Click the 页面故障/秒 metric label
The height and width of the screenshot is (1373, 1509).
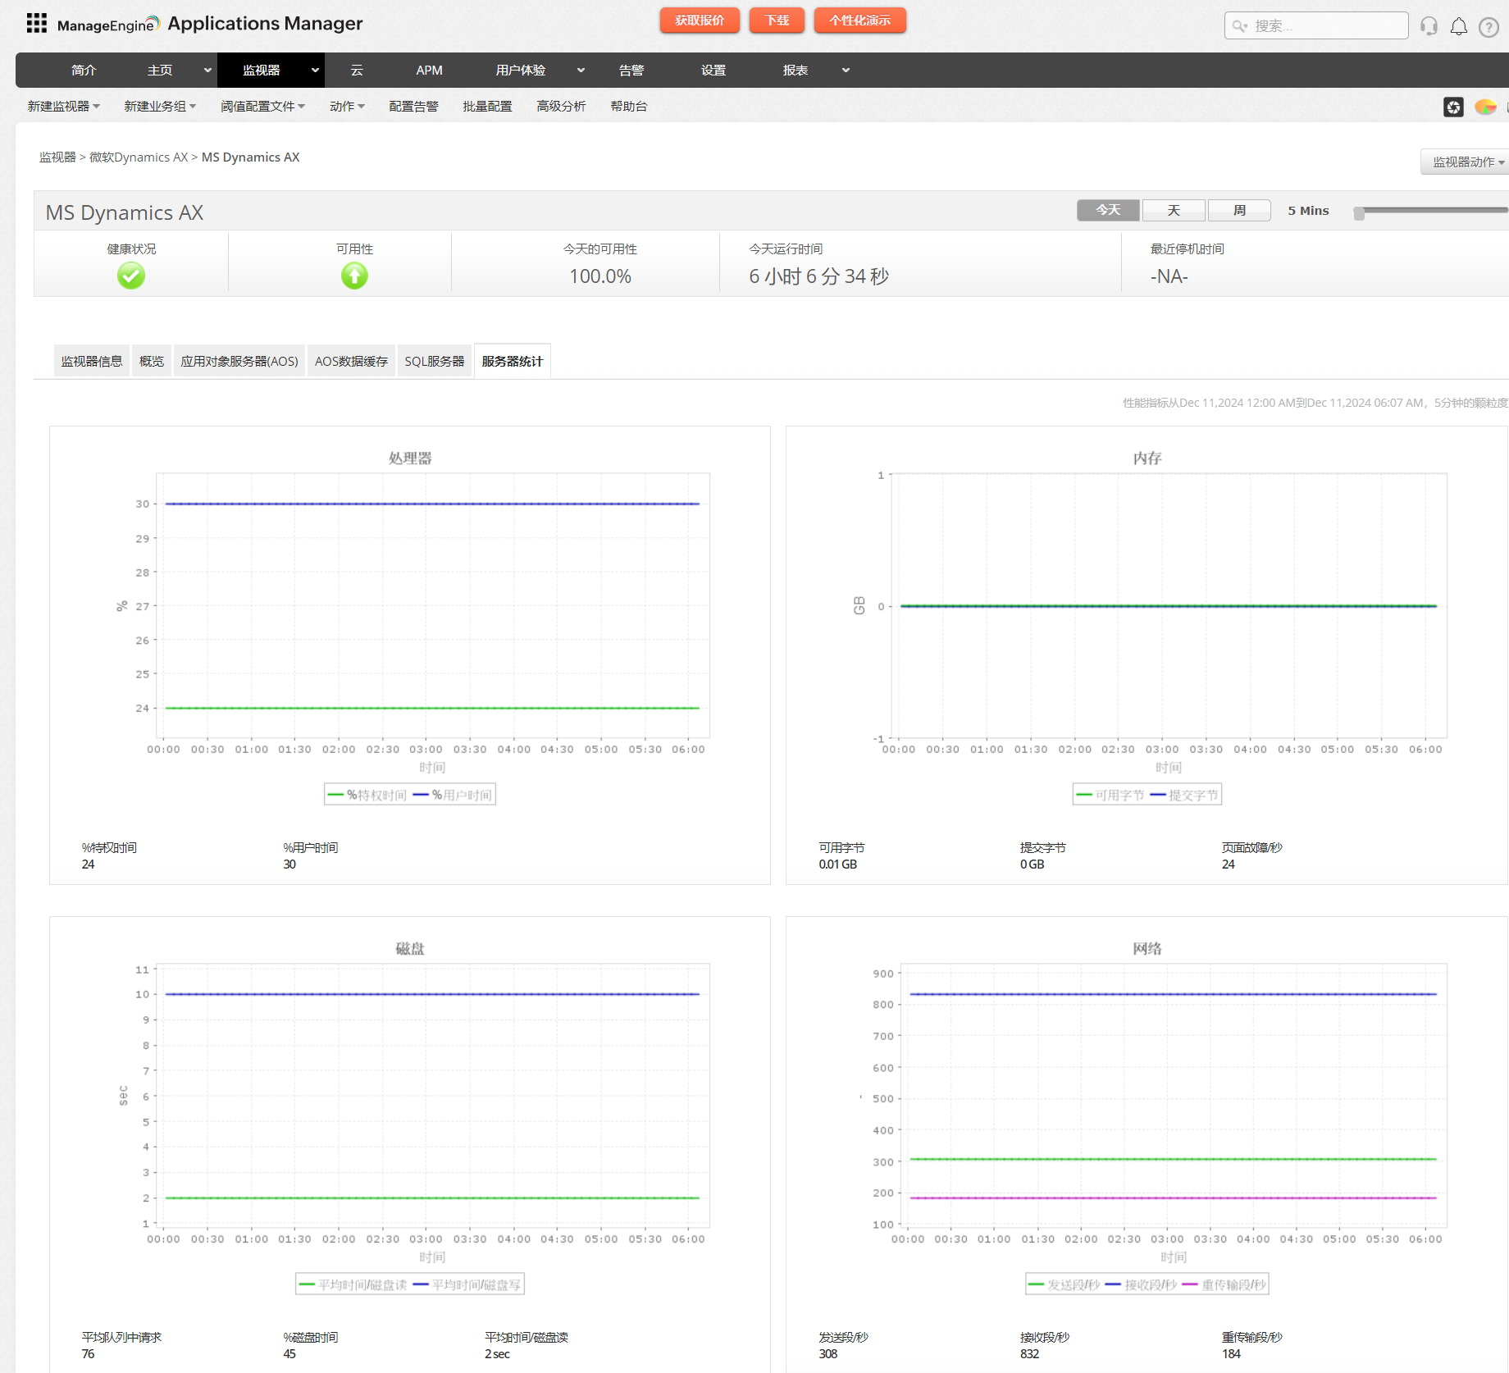[1251, 848]
